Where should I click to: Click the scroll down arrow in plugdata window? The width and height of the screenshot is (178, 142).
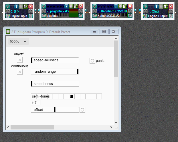pos(116,122)
